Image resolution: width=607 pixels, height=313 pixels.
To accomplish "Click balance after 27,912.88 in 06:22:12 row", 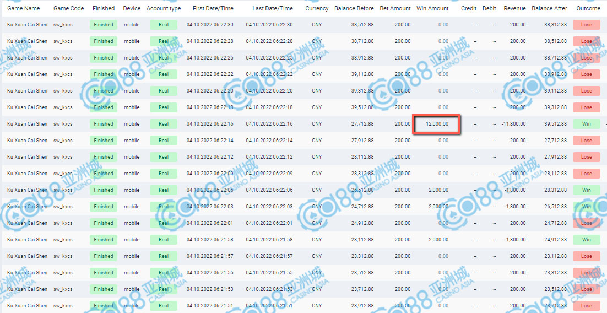I will tap(556, 157).
